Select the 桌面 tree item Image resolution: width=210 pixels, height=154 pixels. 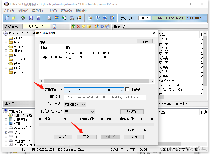click(17, 124)
